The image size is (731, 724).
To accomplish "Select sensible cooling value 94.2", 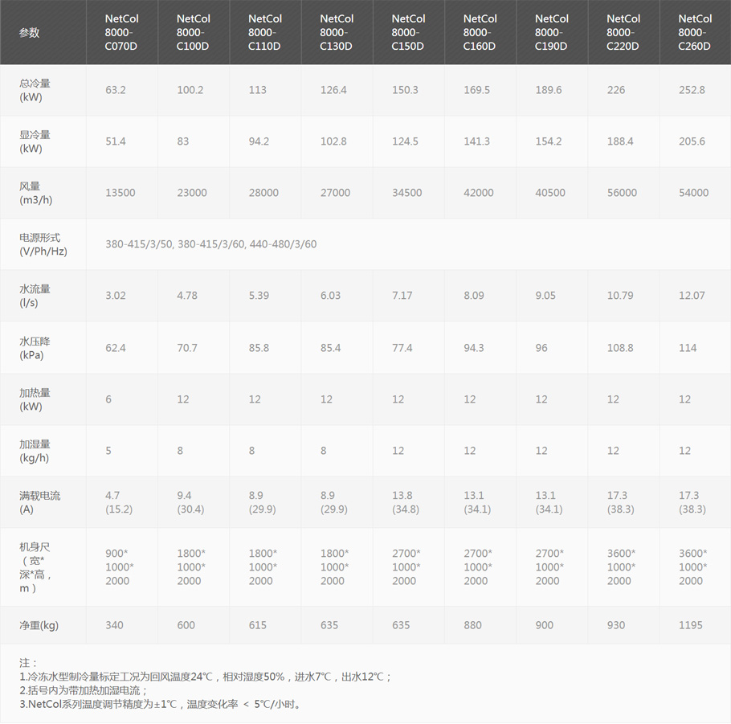I will (259, 141).
